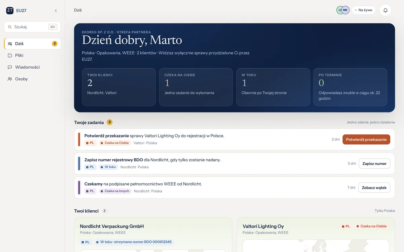The width and height of the screenshot is (404, 252).
Task: Click the W toku tag on BDO task
Action: pyautogui.click(x=108, y=167)
